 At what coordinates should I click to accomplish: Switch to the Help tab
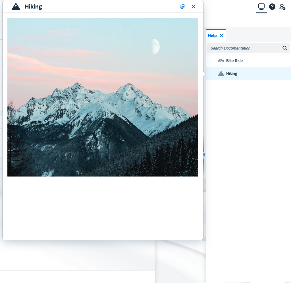[x=212, y=36]
